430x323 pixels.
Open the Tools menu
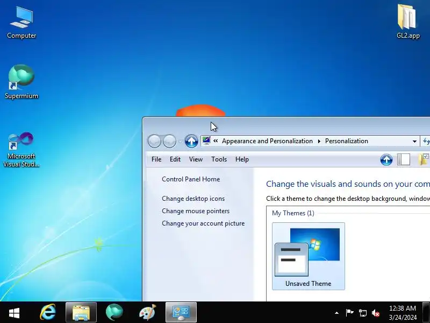pos(219,159)
